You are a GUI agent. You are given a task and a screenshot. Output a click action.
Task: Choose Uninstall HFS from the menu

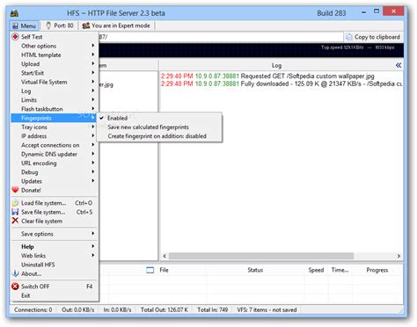coord(54,265)
